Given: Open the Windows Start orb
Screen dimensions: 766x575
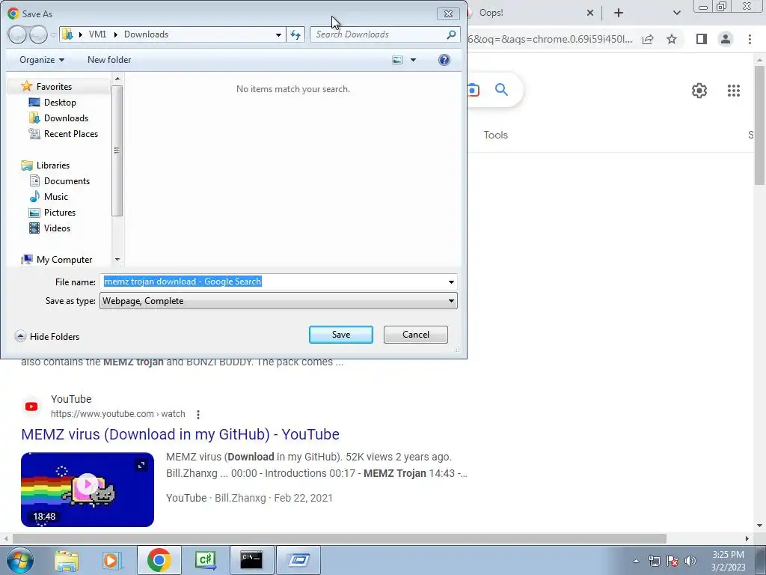Looking at the screenshot, I should click(20, 560).
